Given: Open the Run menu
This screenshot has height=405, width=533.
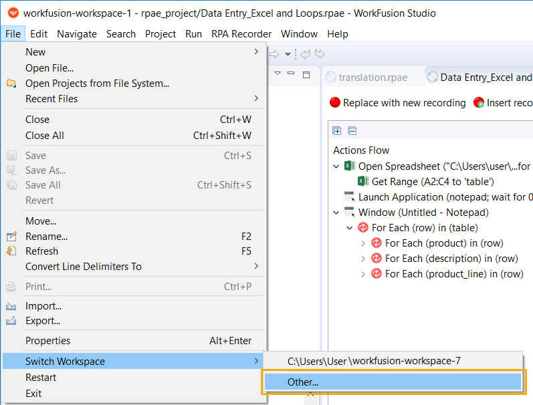Looking at the screenshot, I should pos(194,34).
